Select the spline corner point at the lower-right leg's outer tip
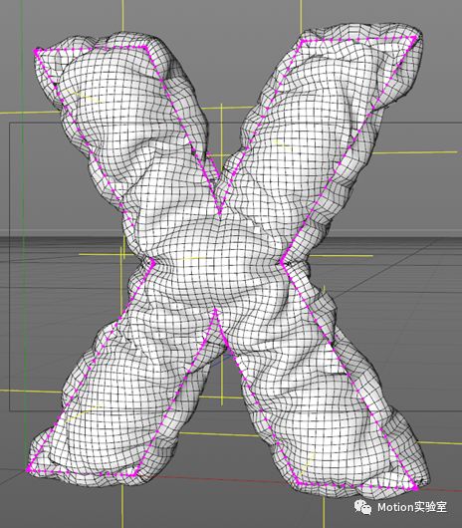Screen dimensions: 462x528 click(416, 487)
